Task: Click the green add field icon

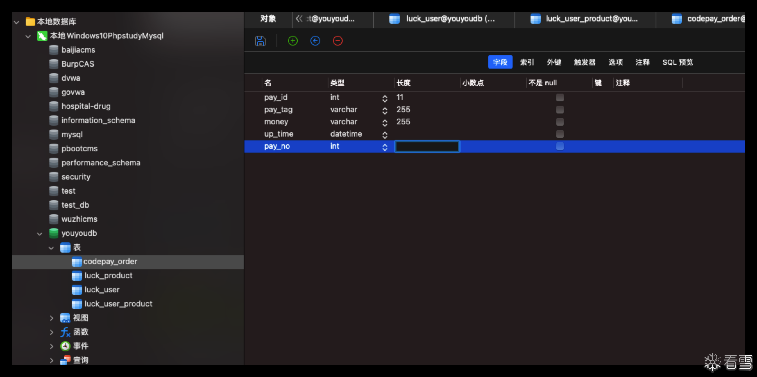Action: (293, 41)
